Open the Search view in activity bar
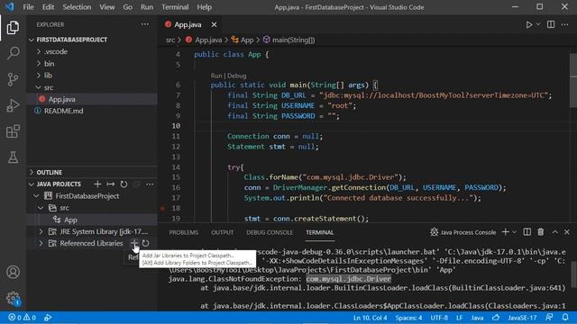Screen dimensions: 577x324 pyautogui.click(x=13, y=53)
